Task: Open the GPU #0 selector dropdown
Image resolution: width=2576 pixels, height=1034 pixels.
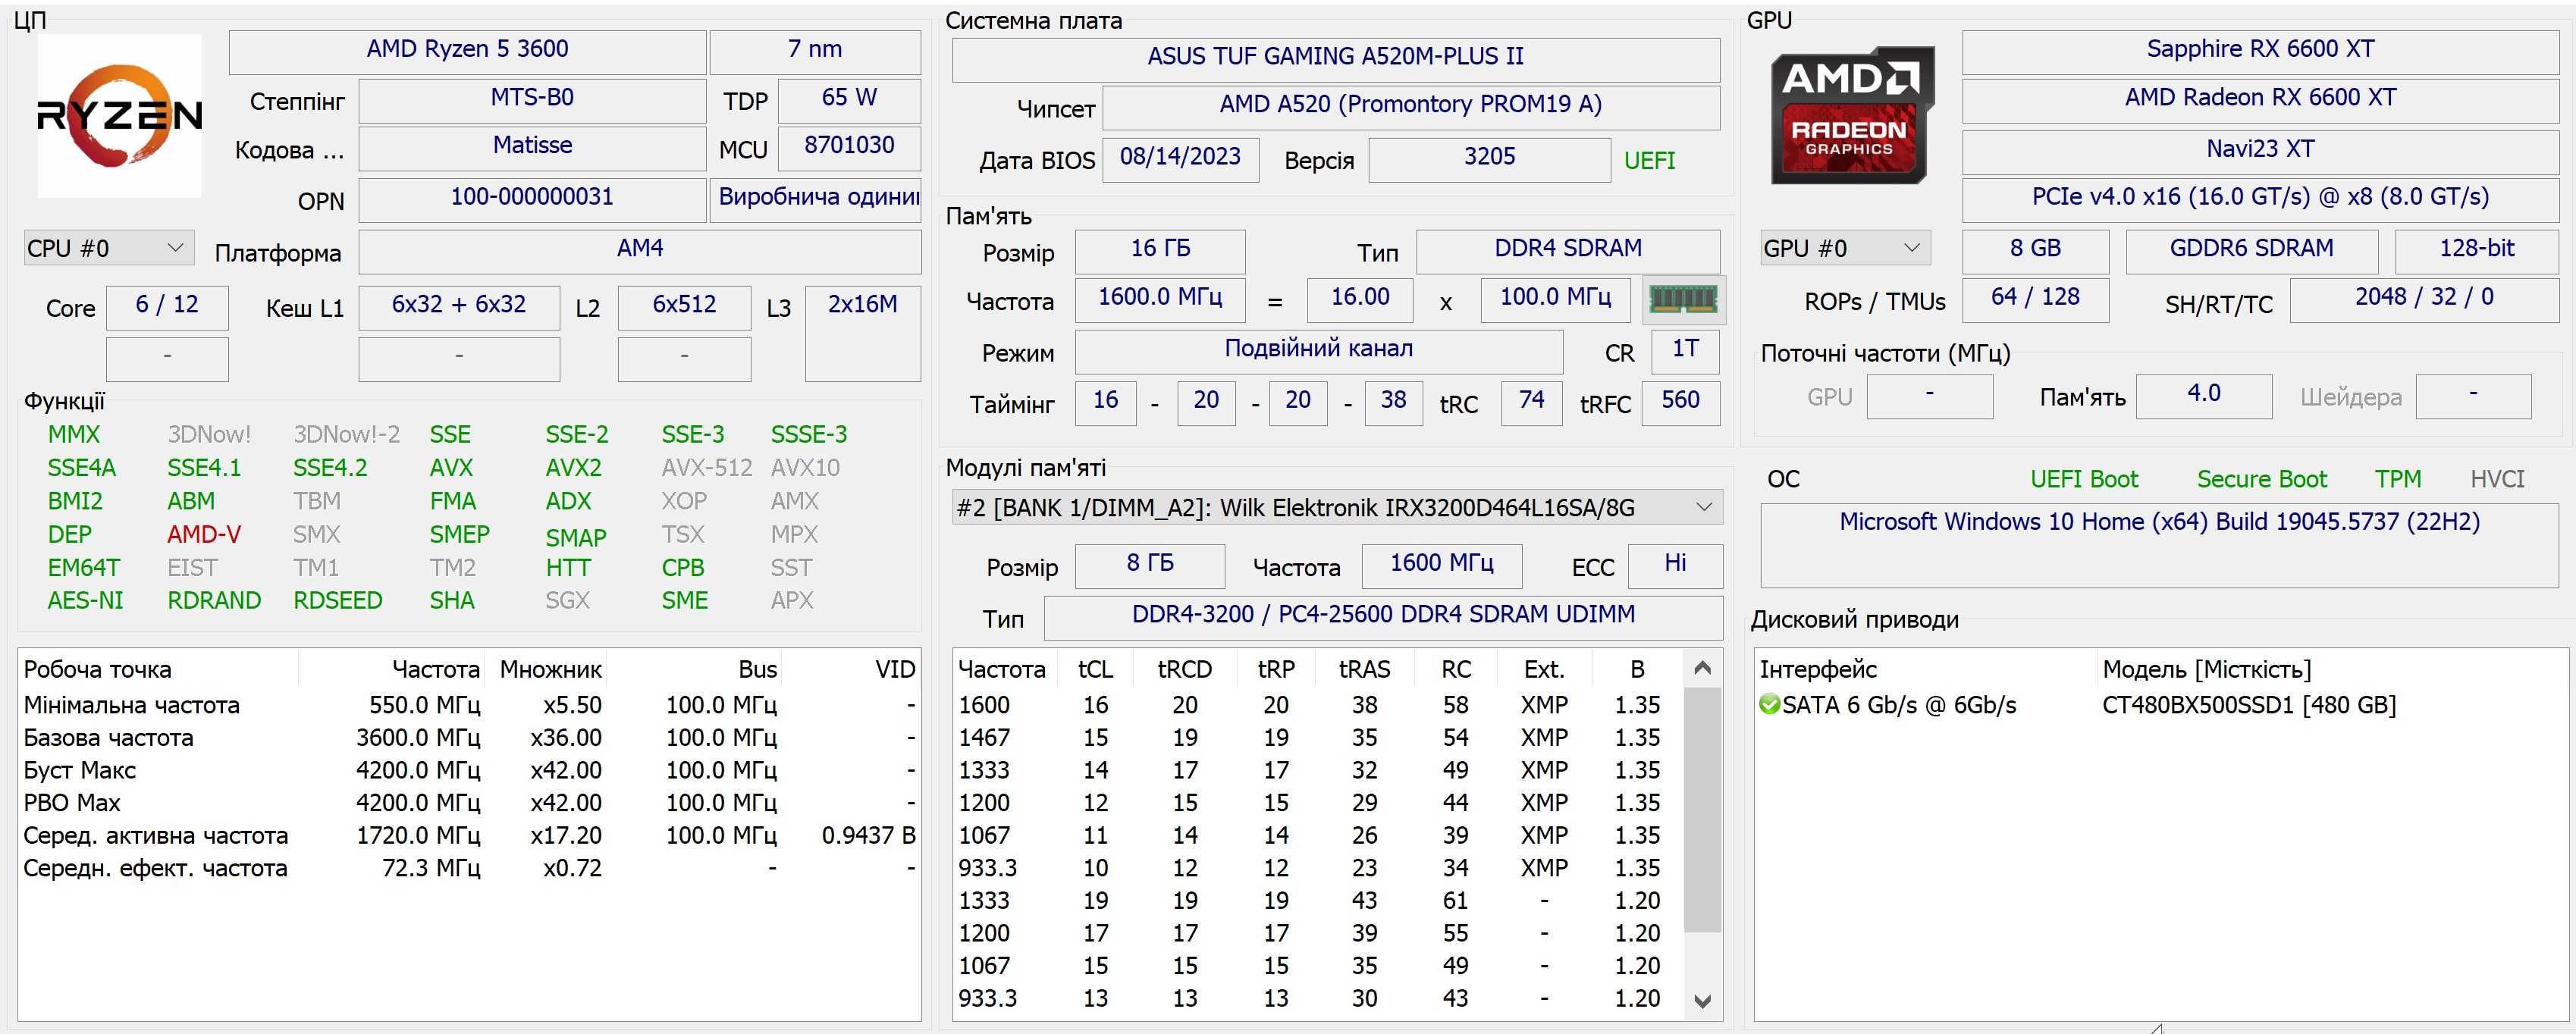Action: point(1845,248)
